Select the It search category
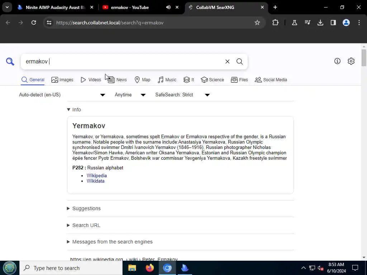Screen dimensions: 367x275 pos(189,80)
